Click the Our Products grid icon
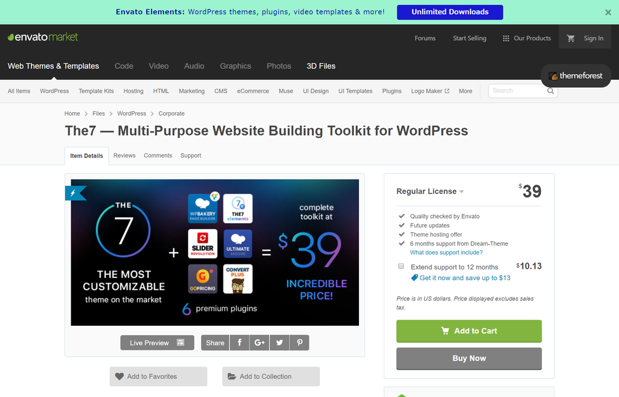The height and width of the screenshot is (397, 619). (x=506, y=38)
